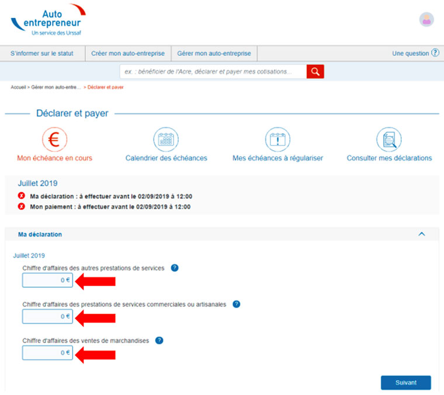
Task: Collapse the Ma déclaration section chevron
Action: [x=422, y=234]
